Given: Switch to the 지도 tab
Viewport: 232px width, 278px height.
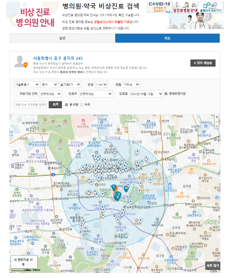Looking at the screenshot, I should click(167, 38).
